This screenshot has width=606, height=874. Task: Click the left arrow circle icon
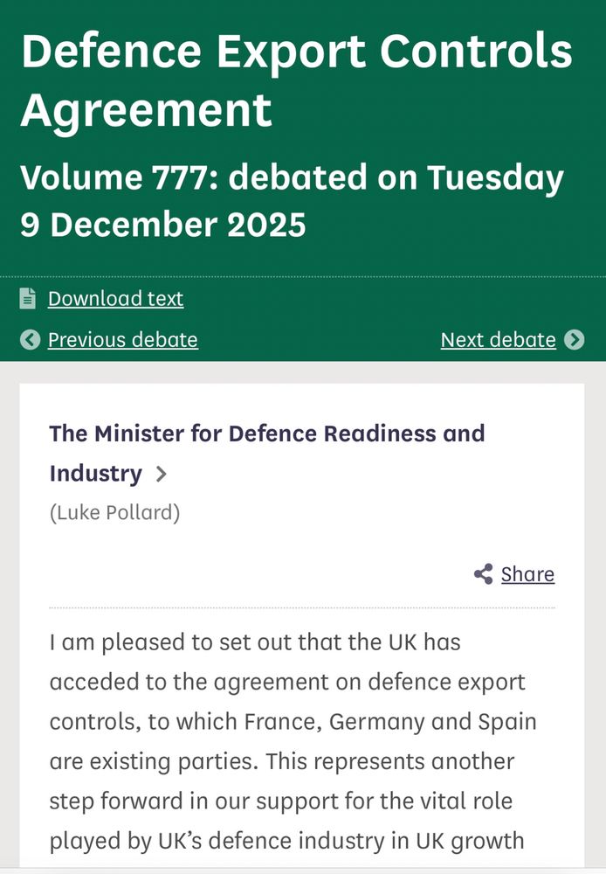[x=30, y=339]
